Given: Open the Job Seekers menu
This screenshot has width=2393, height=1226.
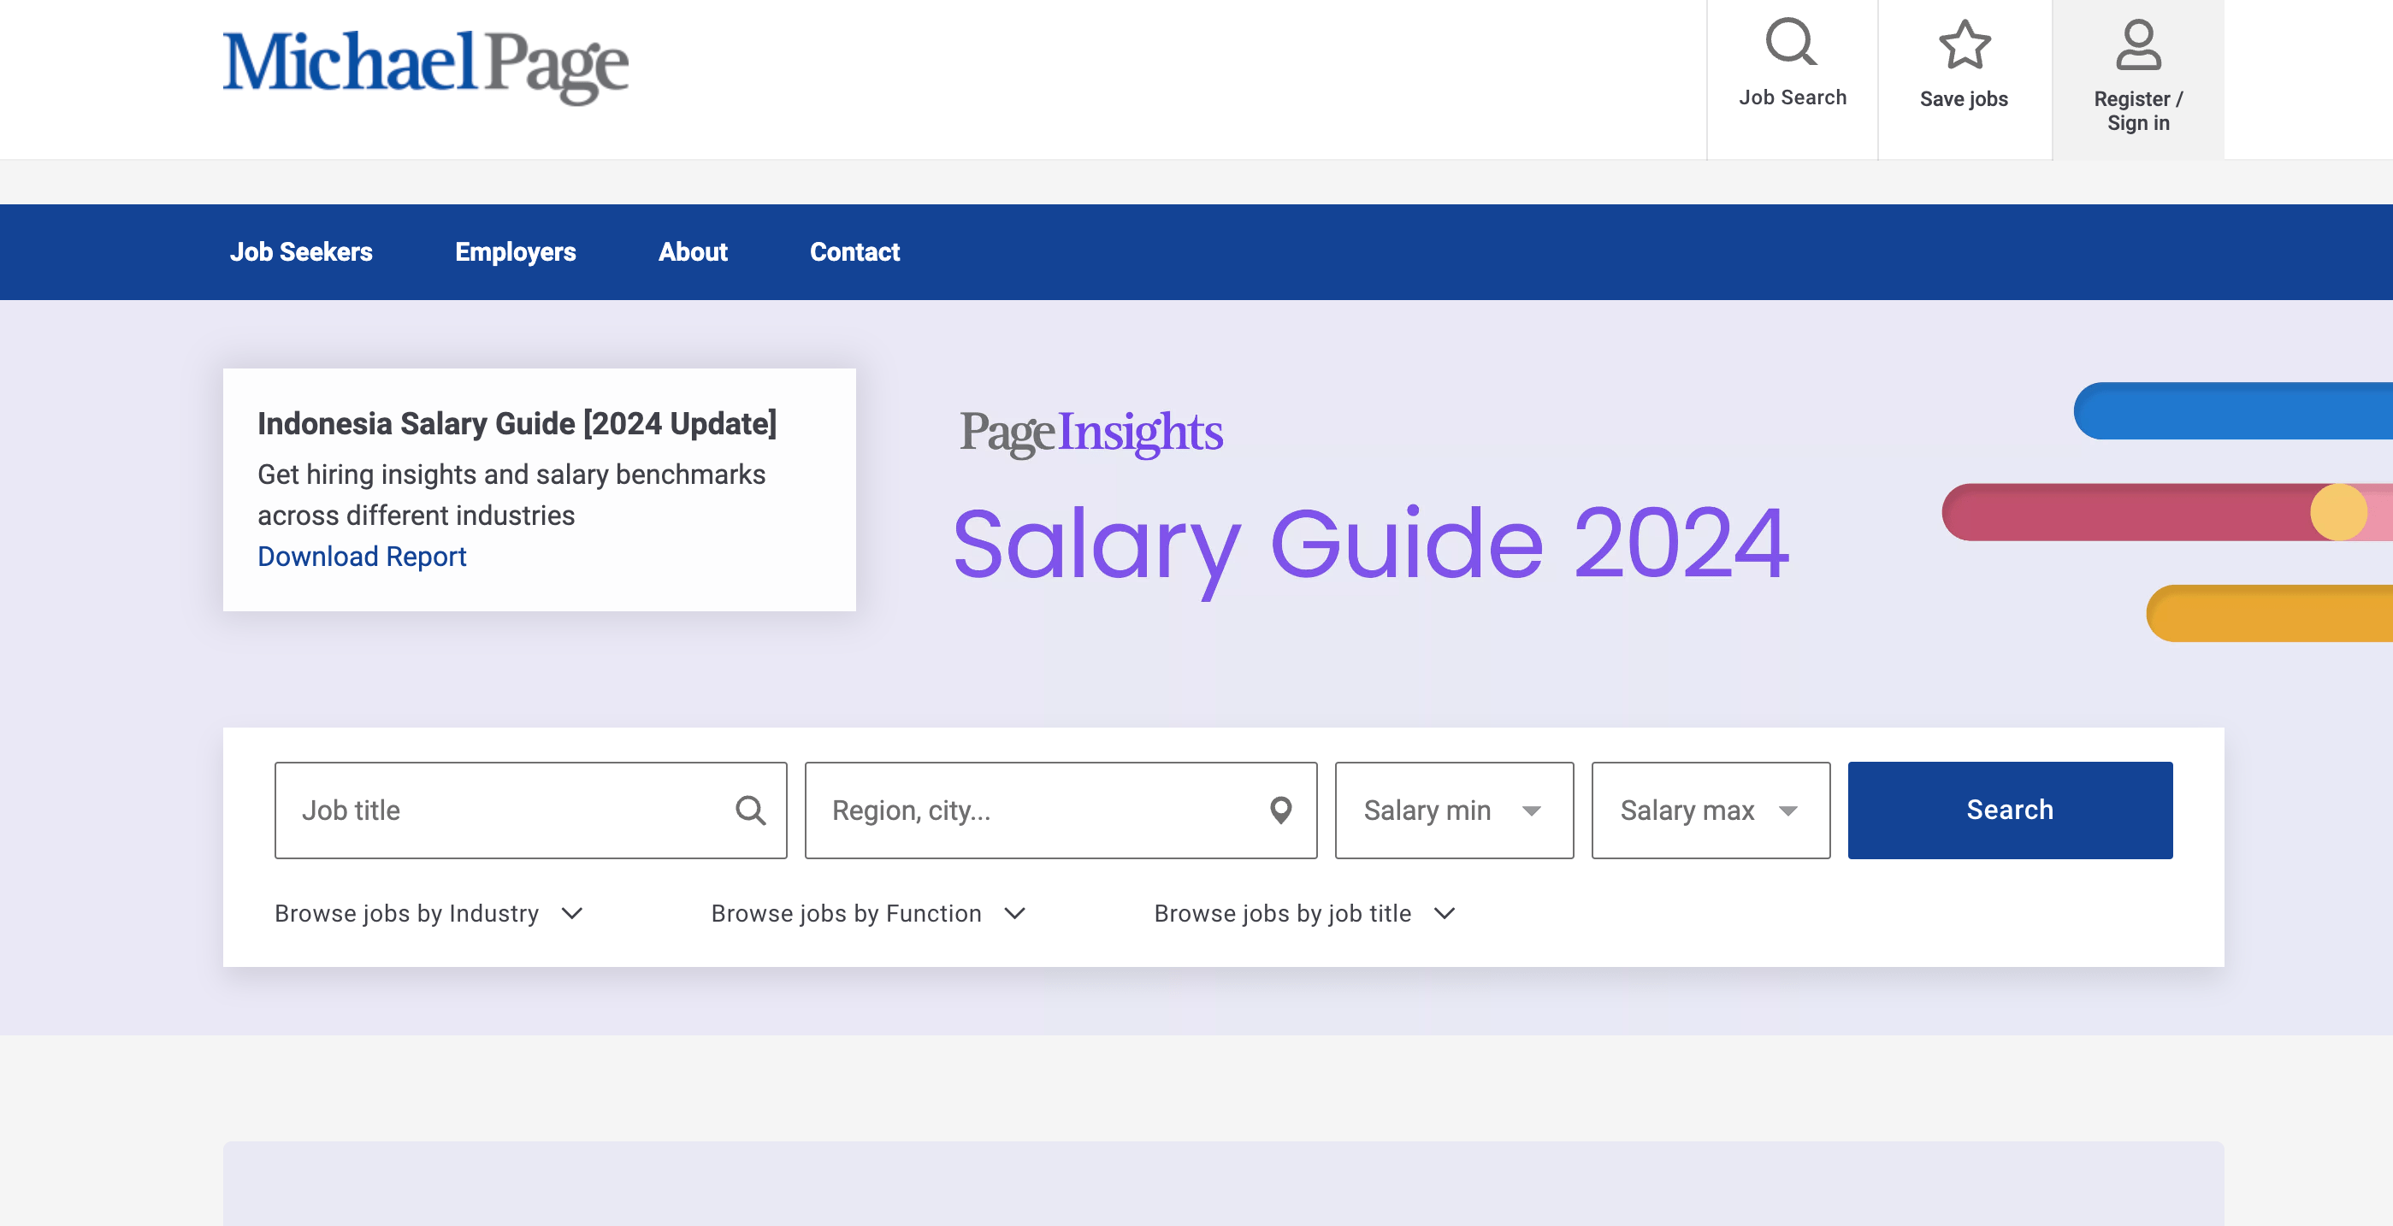Looking at the screenshot, I should tap(301, 251).
